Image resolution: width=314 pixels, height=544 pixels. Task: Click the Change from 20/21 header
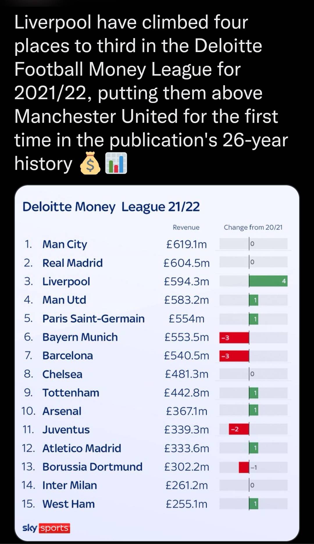tap(253, 227)
